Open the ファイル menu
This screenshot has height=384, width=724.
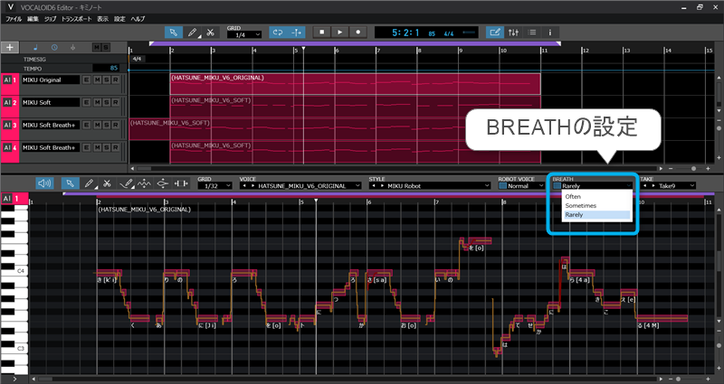tap(14, 19)
